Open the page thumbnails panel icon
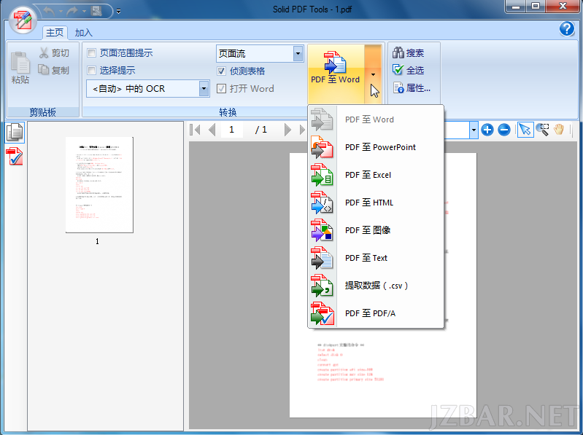Image resolution: width=583 pixels, height=435 pixels. (15, 133)
